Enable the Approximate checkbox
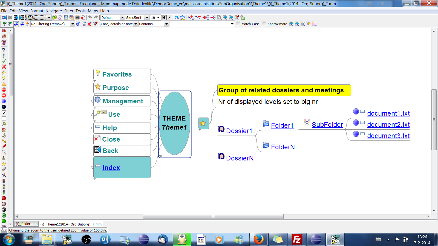 (x=264, y=24)
